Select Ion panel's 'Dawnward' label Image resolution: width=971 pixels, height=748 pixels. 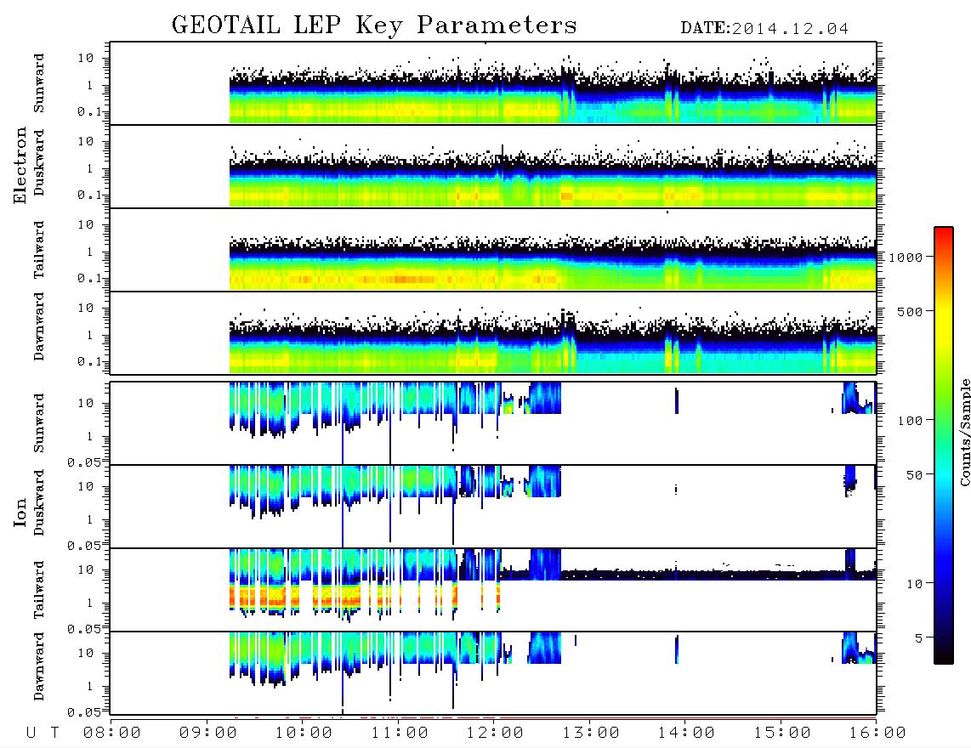tap(39, 666)
